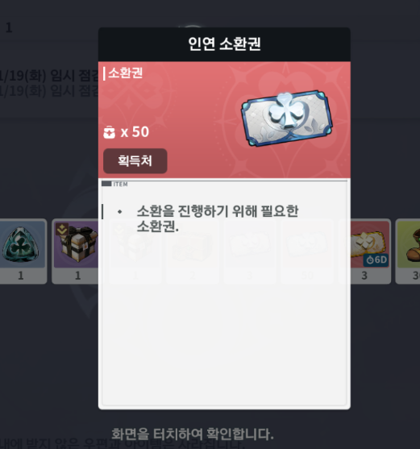The image size is (420, 449).
Task: Click the faded item slot showing 2
Action: (x=193, y=252)
